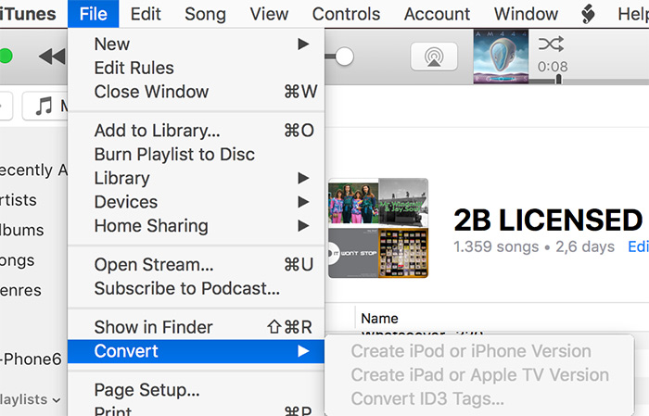Open the Song menu
This screenshot has height=416, width=649.
pos(205,14)
